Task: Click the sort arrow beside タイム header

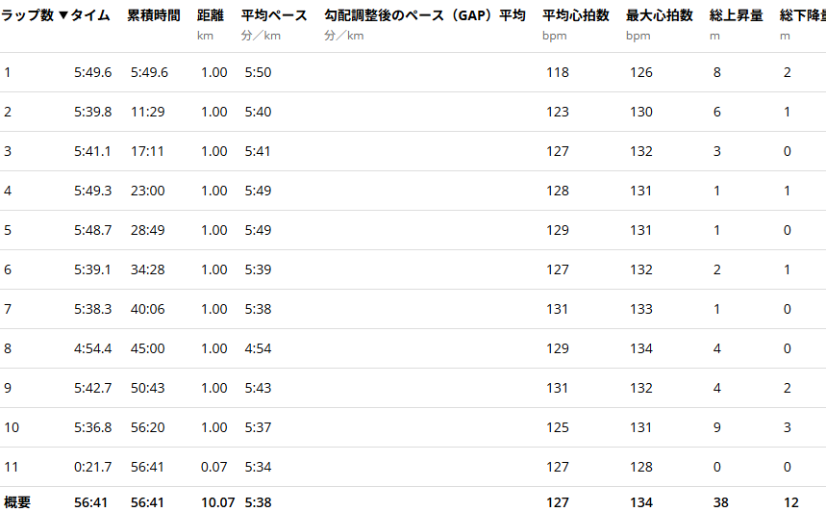Action: [x=64, y=16]
